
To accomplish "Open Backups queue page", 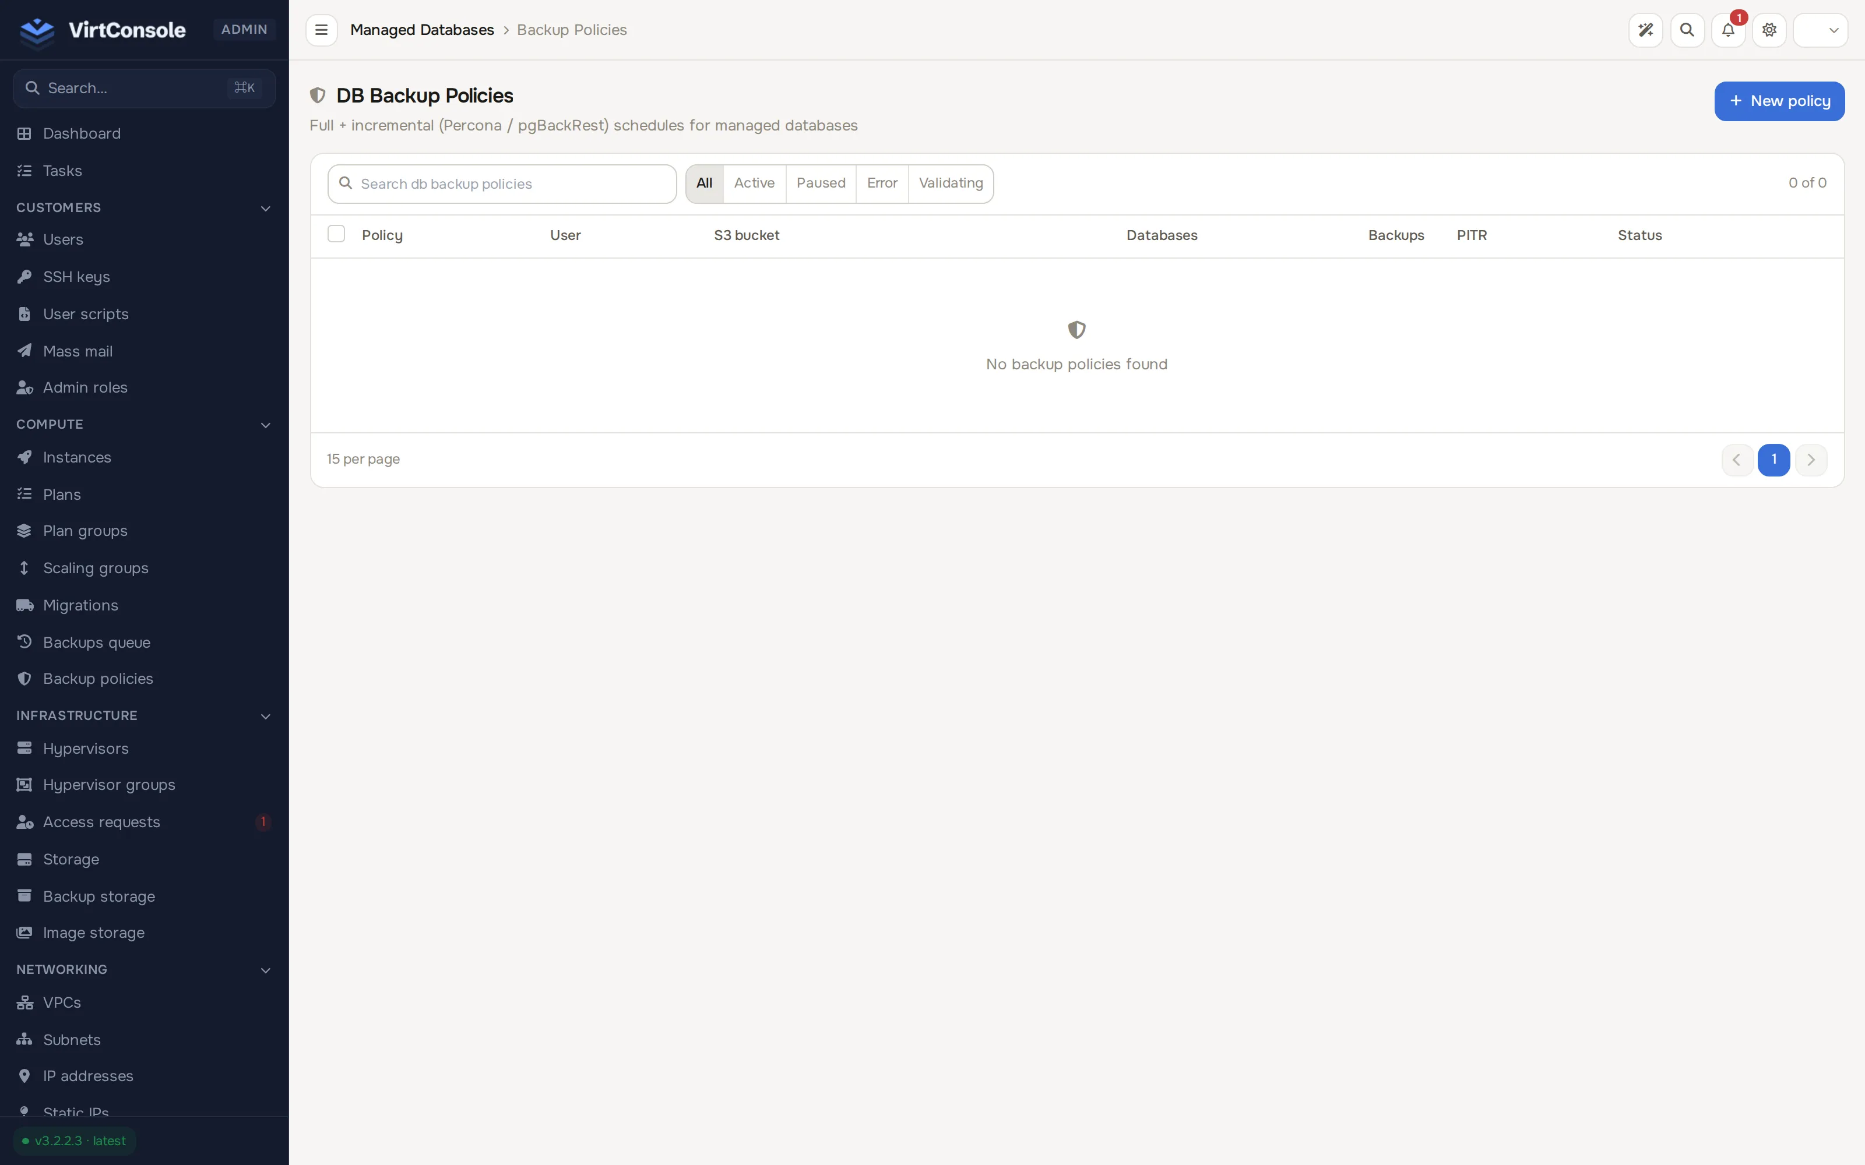I will tap(144, 642).
